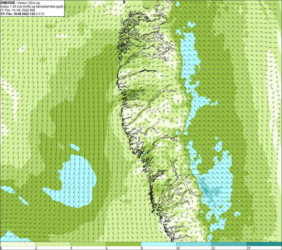Viewport: 282px width, 250px height.
Task: Click the "14" label on the color scale
Action: click(248, 248)
